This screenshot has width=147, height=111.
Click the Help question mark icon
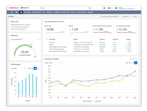point(109,8)
